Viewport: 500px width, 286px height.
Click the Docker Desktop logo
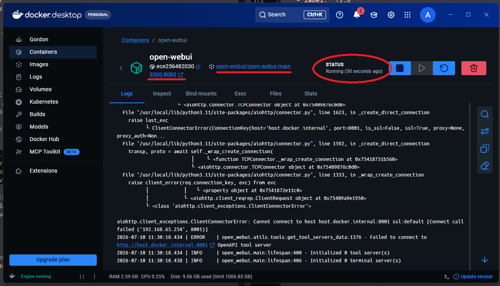pos(47,15)
